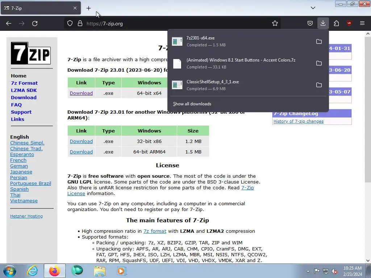The width and height of the screenshot is (371, 278).
Task: Click the padlock site info icon
Action: [x=80, y=24]
